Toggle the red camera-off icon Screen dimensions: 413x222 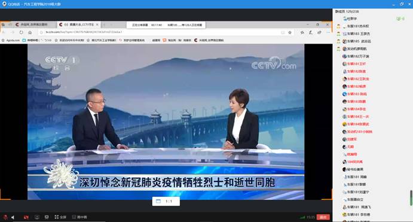click(26, 217)
